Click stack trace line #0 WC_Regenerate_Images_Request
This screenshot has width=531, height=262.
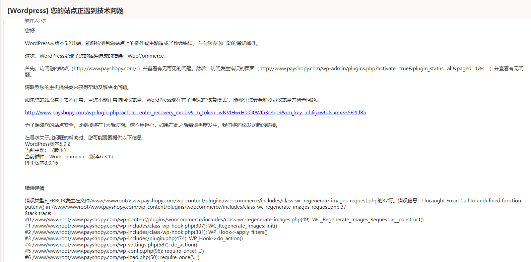pos(224,220)
